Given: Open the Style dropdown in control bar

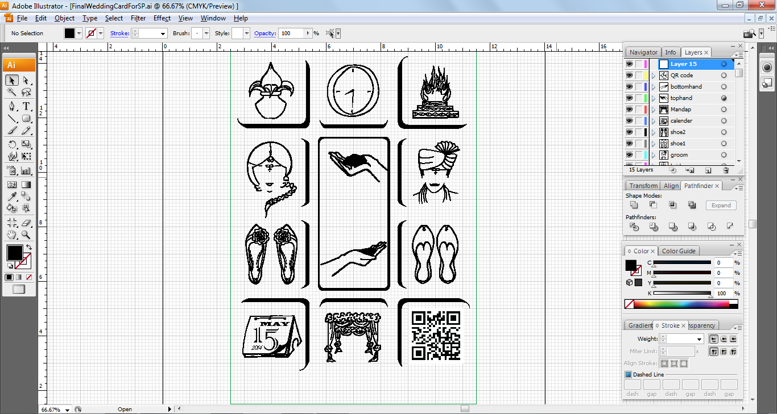Looking at the screenshot, I should click(x=246, y=34).
